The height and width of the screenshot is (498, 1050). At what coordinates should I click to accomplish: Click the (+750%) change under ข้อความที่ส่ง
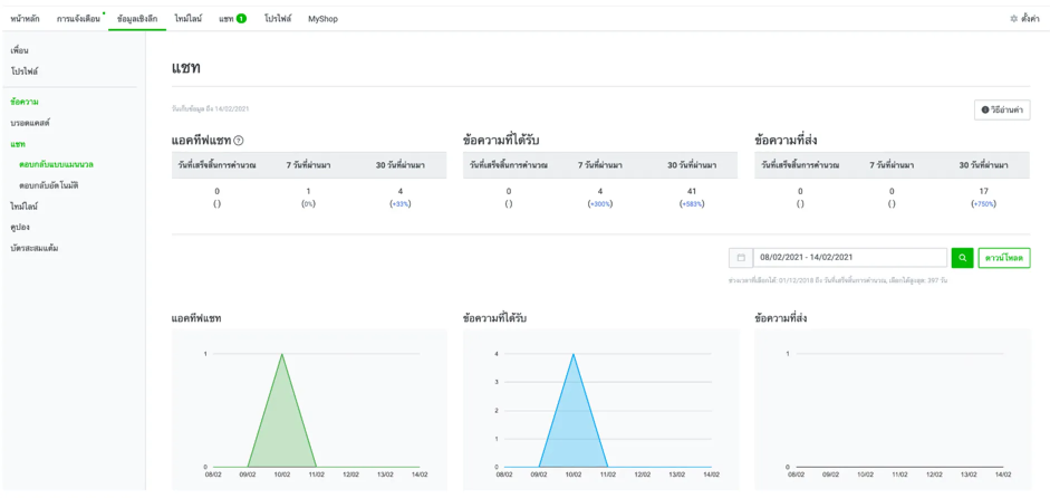click(984, 204)
